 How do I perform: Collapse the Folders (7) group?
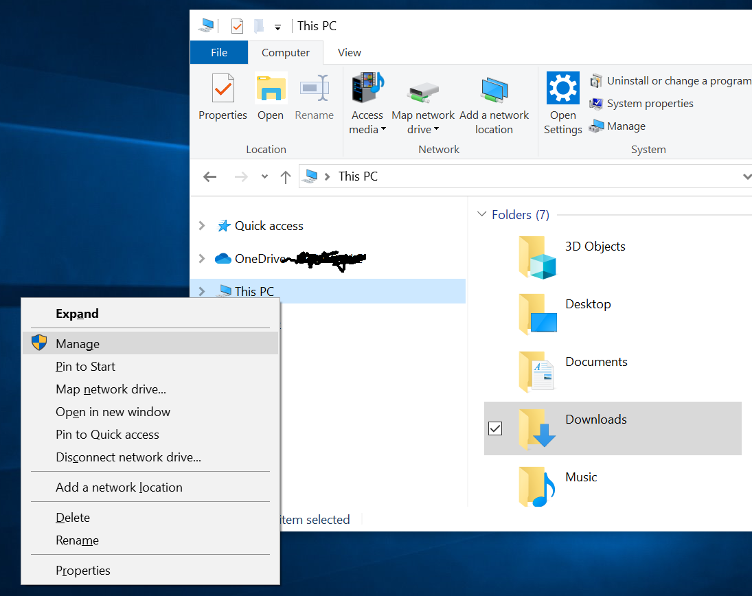(x=481, y=215)
